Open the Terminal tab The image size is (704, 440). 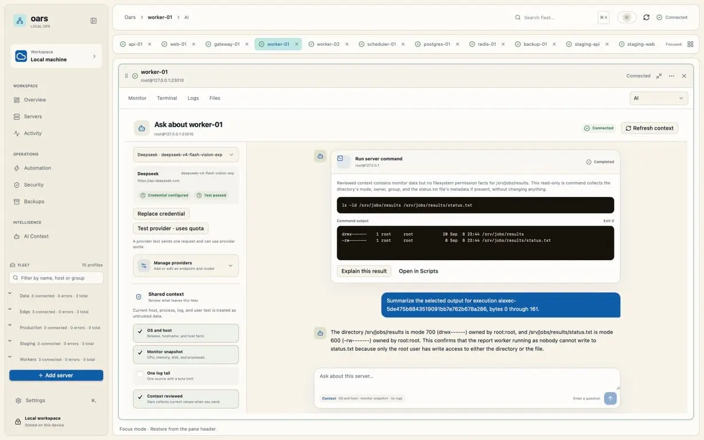coord(167,98)
